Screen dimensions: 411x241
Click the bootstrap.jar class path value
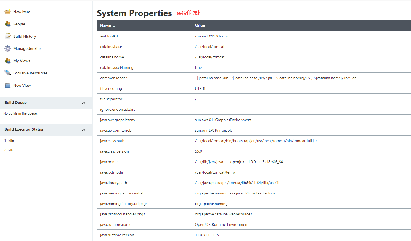click(256, 141)
